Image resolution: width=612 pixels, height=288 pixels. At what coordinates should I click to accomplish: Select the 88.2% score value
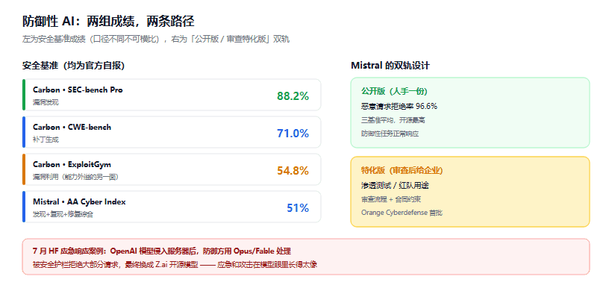coord(293,96)
